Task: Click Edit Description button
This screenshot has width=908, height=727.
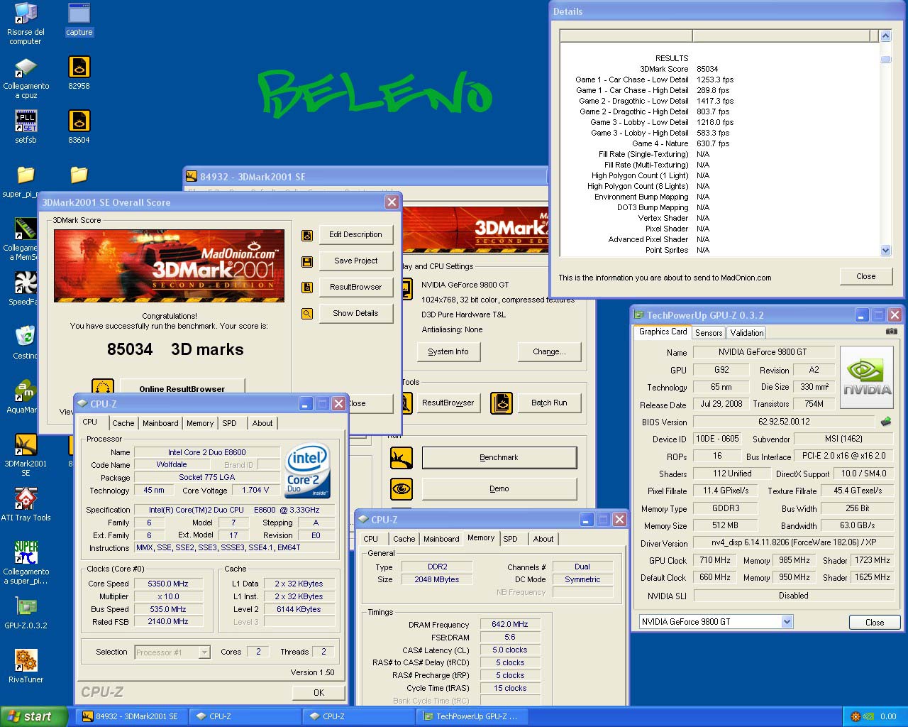Action: pyautogui.click(x=355, y=235)
